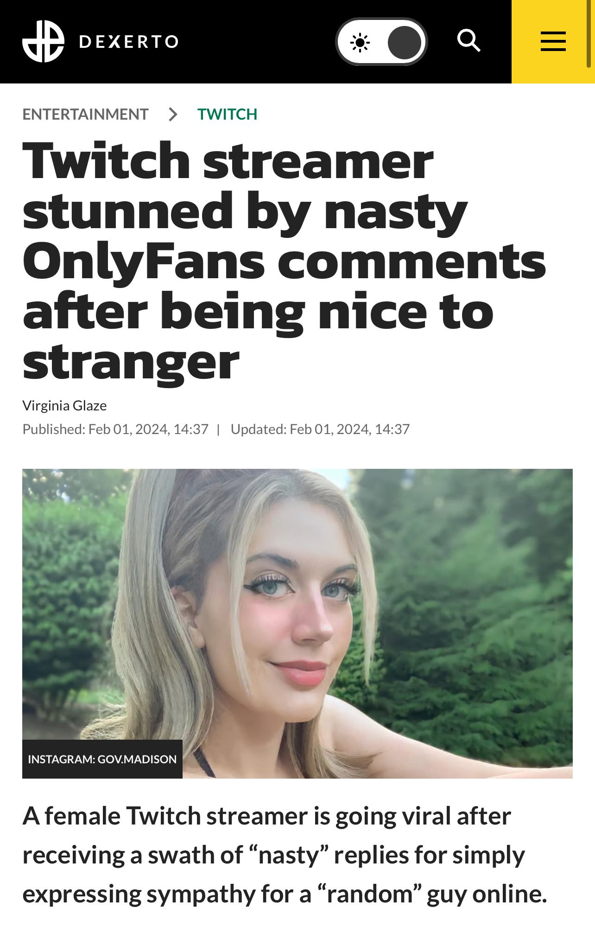Click the breadcrumb chevron arrow
This screenshot has width=595, height=927.
(x=173, y=114)
